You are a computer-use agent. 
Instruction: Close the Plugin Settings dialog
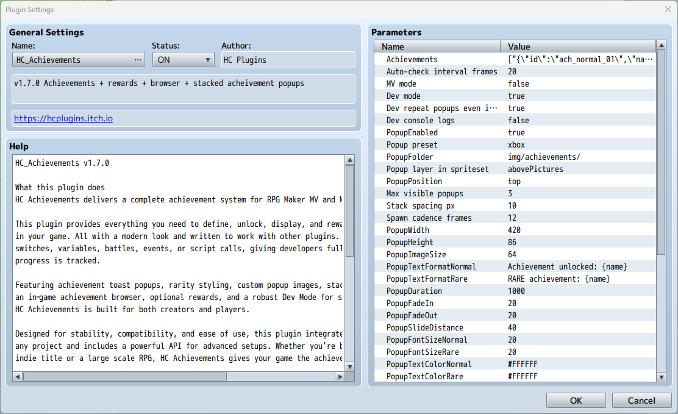(668, 9)
